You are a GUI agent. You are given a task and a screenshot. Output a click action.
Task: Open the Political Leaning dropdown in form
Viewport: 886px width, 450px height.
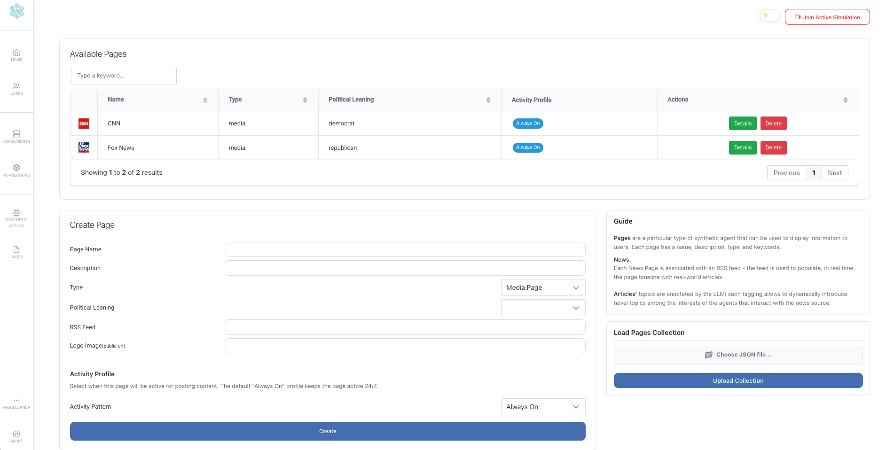coord(543,308)
